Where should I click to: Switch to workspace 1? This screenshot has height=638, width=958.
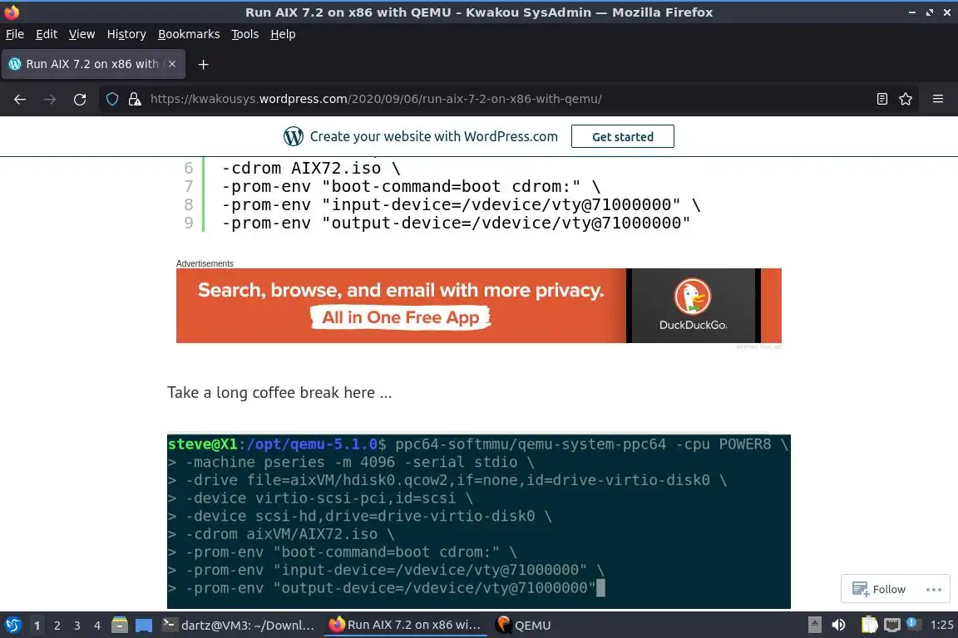[x=37, y=626]
